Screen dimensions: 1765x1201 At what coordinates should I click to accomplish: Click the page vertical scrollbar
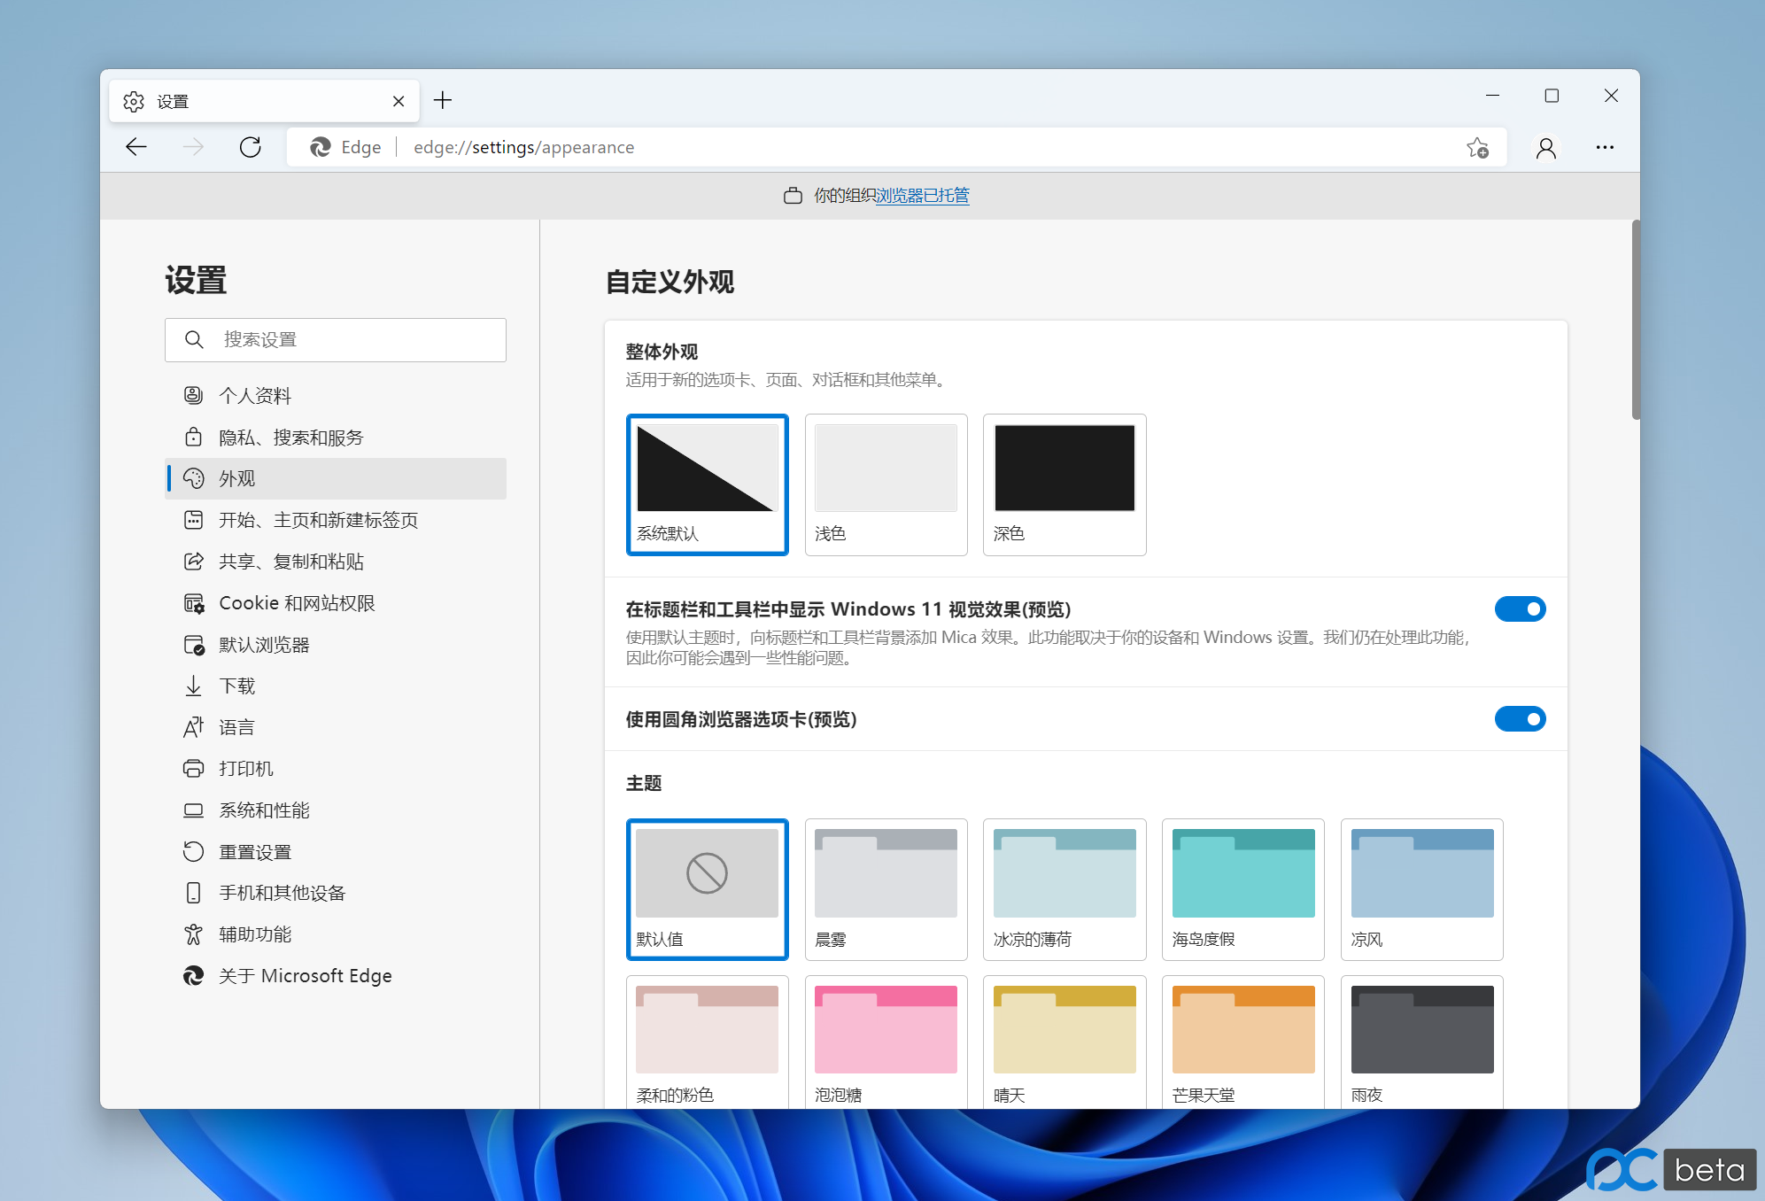(1636, 320)
